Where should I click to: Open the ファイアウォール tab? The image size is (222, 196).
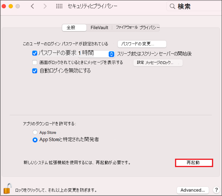click(x=127, y=27)
